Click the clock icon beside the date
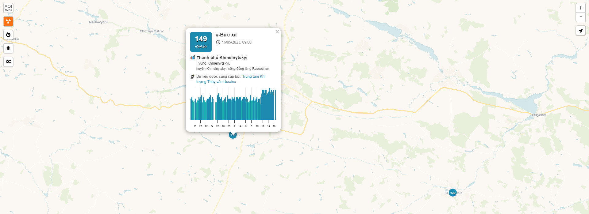589x214 pixels. tap(218, 42)
